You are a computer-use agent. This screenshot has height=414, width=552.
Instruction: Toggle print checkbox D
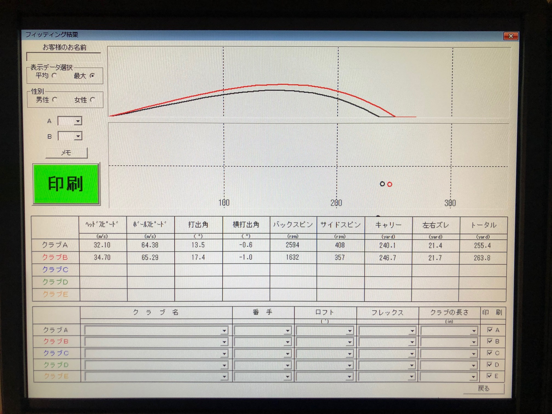coord(490,364)
